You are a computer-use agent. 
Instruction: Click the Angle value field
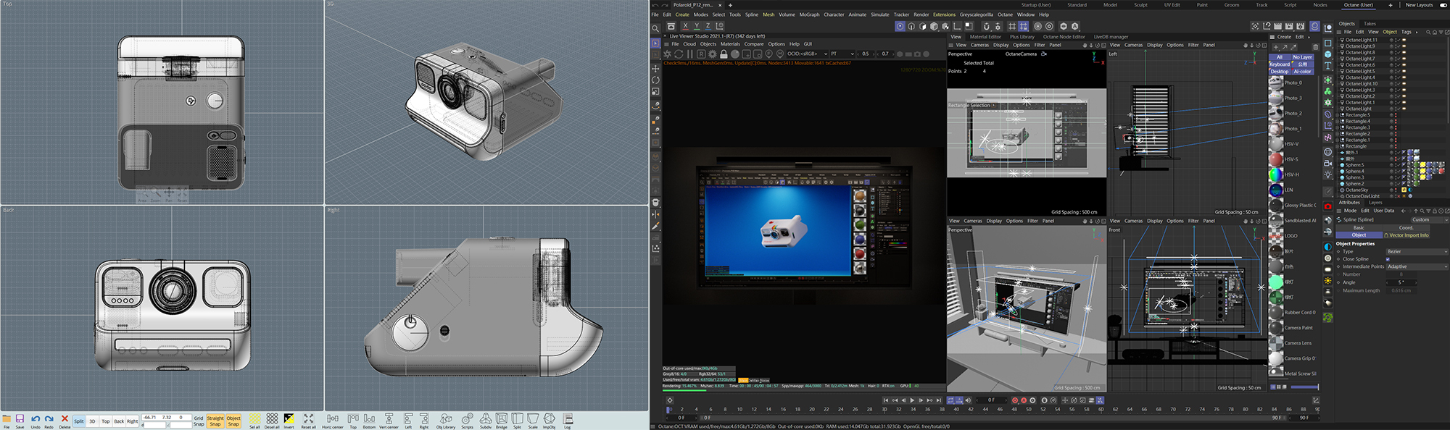1403,282
